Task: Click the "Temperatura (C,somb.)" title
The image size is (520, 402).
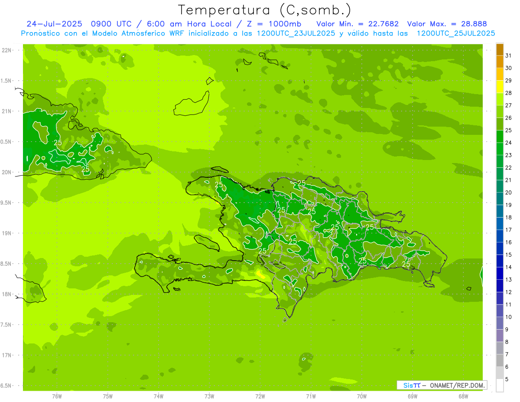Action: pyautogui.click(x=265, y=10)
